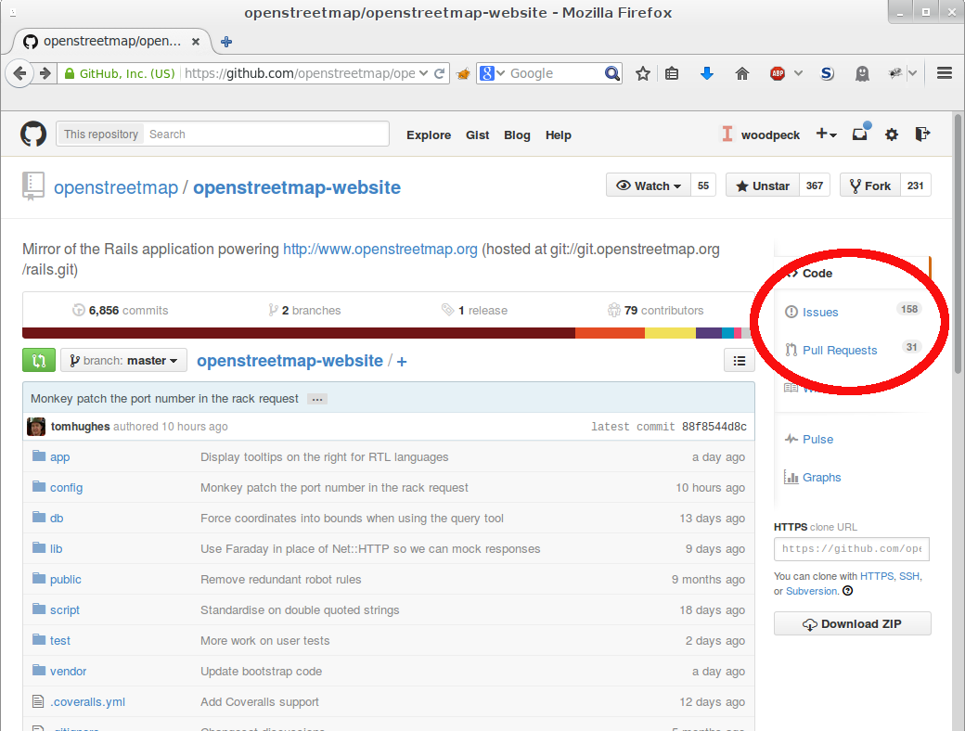965x731 pixels.
Task: Click the page vertical scrollbar
Action: click(x=958, y=244)
